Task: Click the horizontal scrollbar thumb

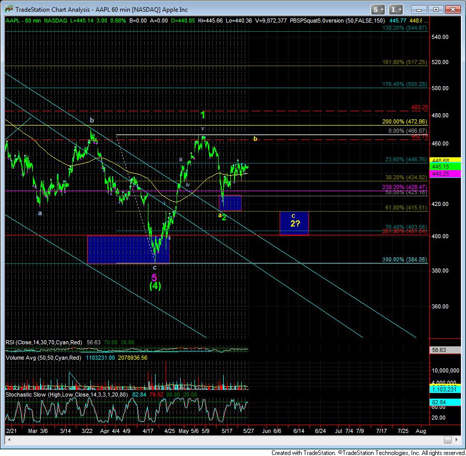Action: [448, 440]
